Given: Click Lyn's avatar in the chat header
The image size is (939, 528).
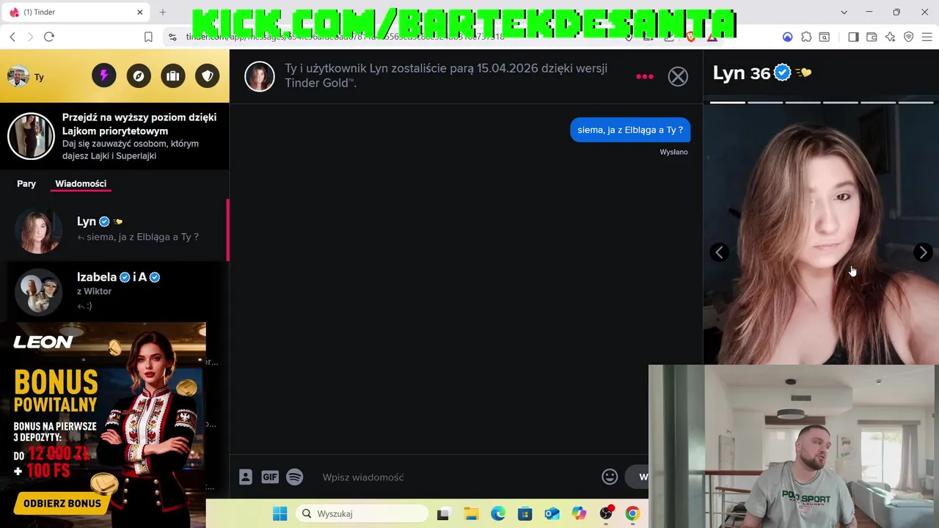Looking at the screenshot, I should 260,76.
